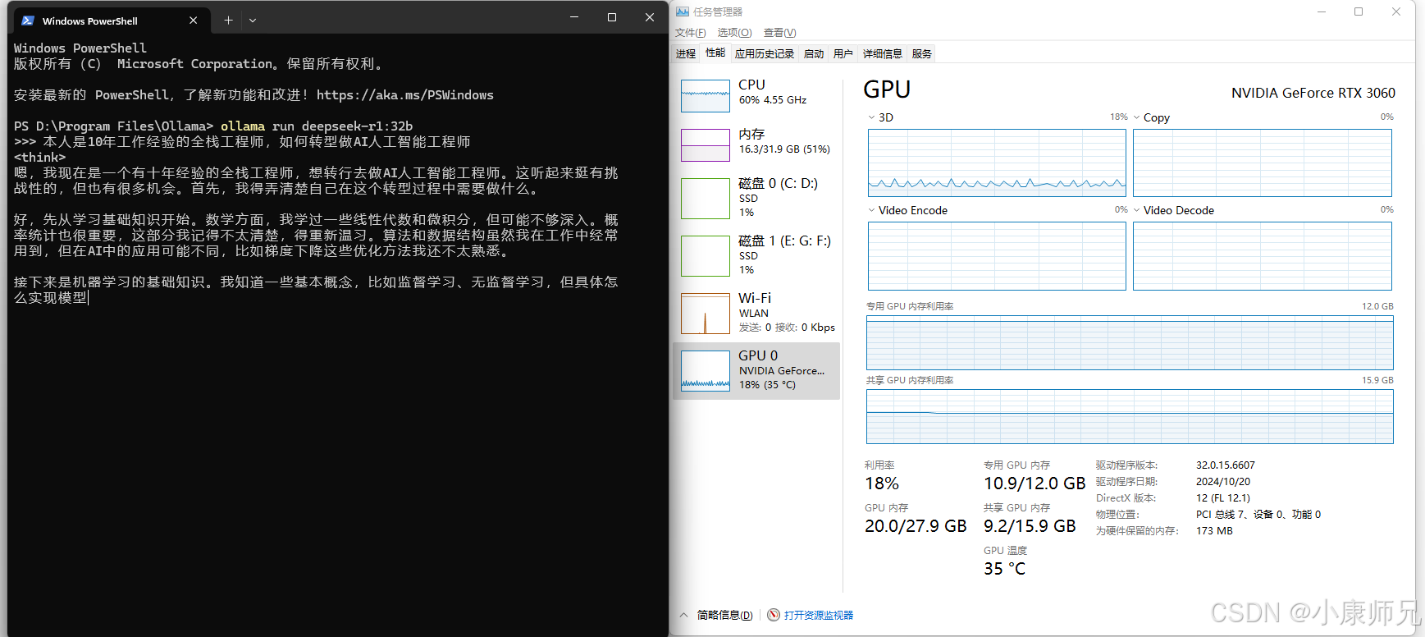The height and width of the screenshot is (637, 1425).
Task: Switch to the 详细信息 tab
Action: pos(882,53)
